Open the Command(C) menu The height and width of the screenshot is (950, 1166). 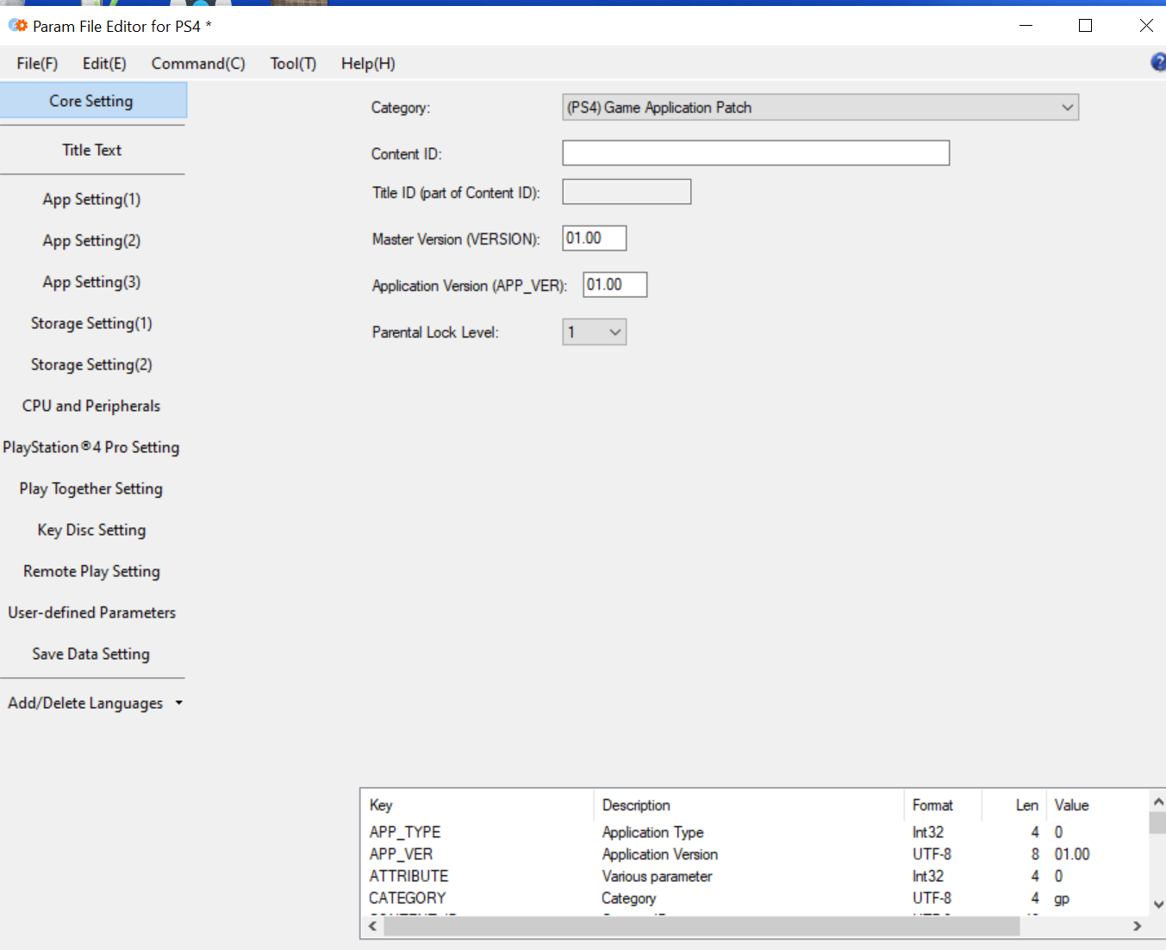(x=198, y=64)
